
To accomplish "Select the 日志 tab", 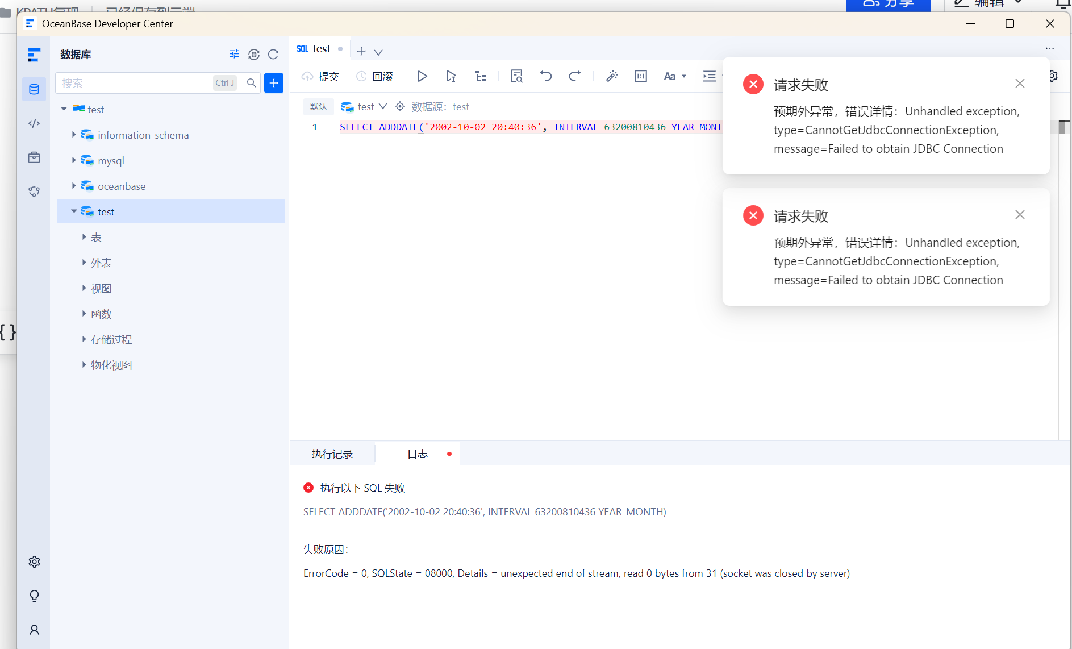I will point(418,454).
